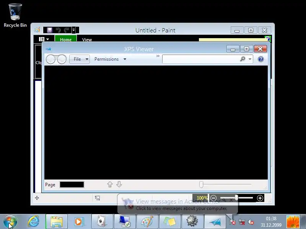
Task: Click the selection size icon in Paint status bar
Action: click(98, 198)
